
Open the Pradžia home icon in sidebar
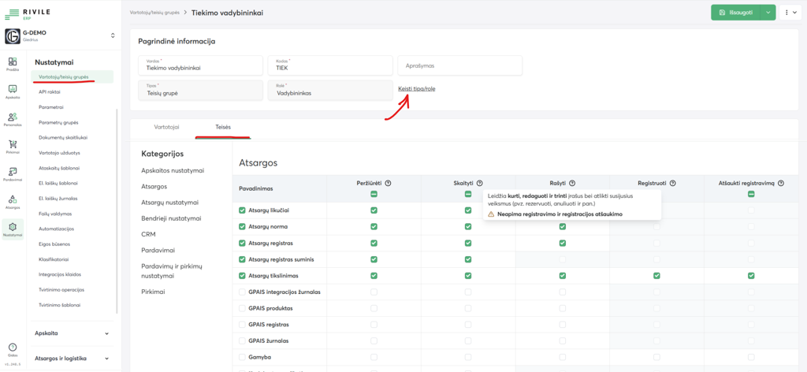point(13,63)
